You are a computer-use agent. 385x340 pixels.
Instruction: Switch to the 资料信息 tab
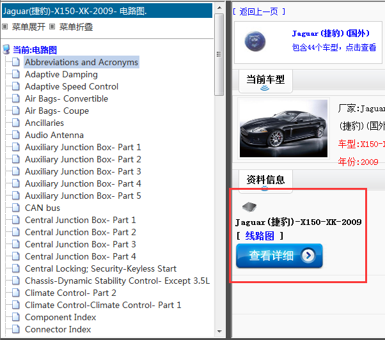point(265,180)
